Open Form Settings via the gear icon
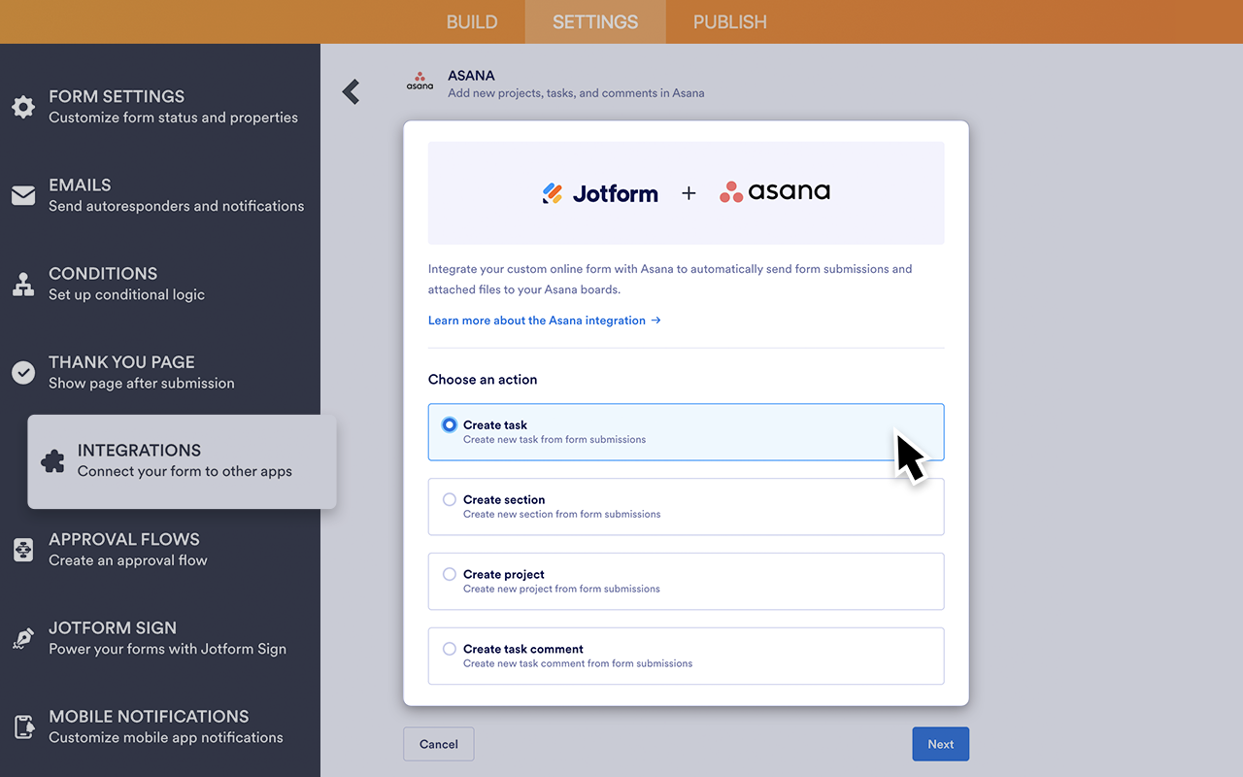1243x777 pixels. coord(23,107)
